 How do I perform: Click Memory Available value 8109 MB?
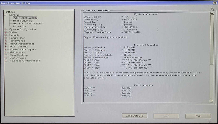(x=129, y=50)
